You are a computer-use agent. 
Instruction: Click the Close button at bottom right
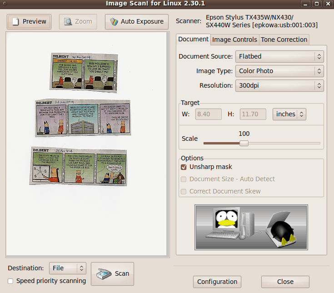285,282
